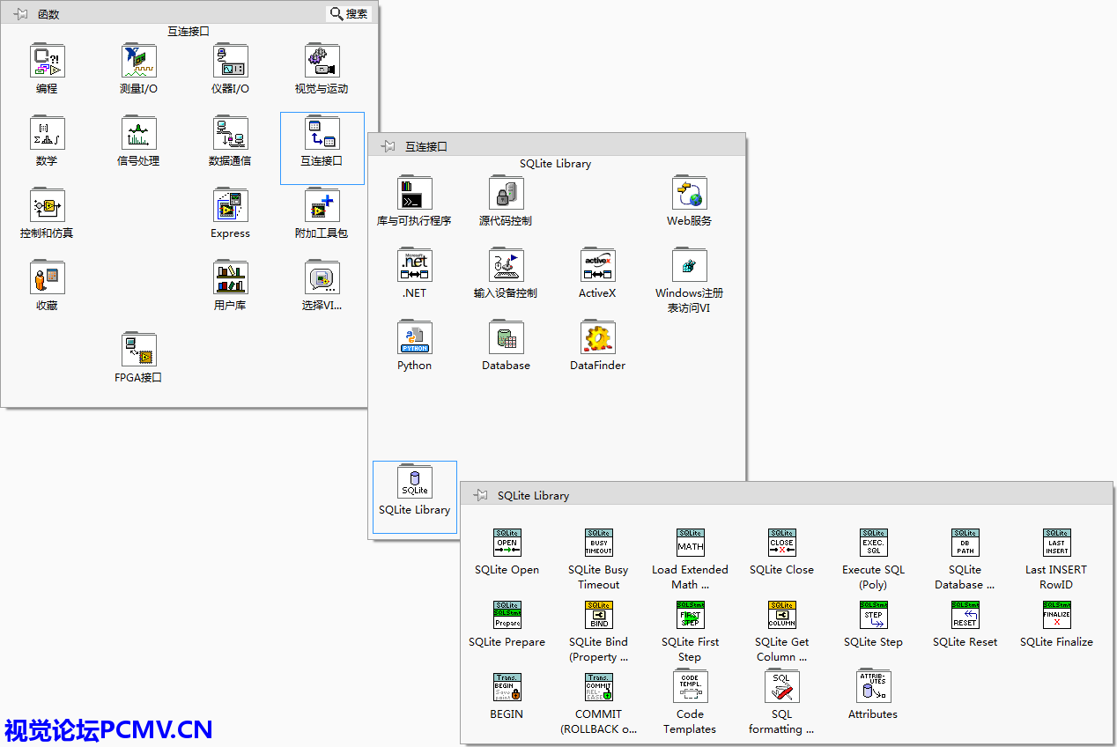Select the Load Extended Math VI

691,543
